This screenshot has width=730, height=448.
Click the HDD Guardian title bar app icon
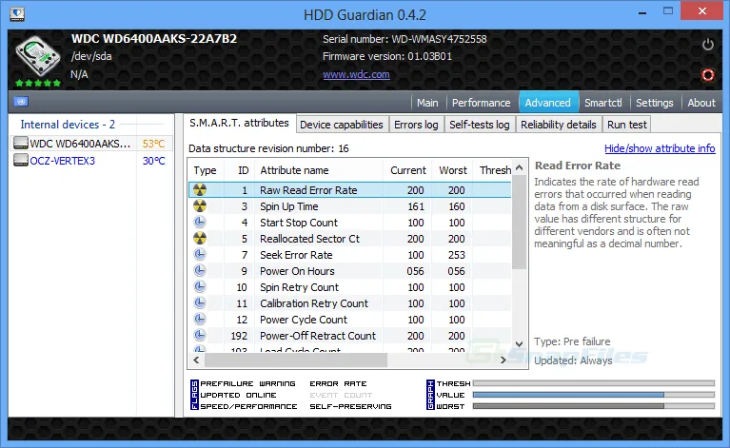17,14
